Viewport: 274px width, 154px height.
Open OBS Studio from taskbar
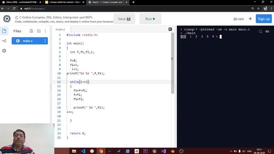pyautogui.click(x=182, y=151)
